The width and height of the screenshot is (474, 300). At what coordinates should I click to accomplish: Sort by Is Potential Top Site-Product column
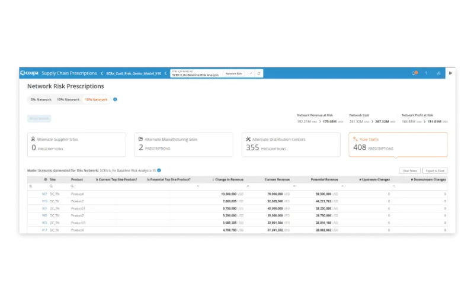169,179
